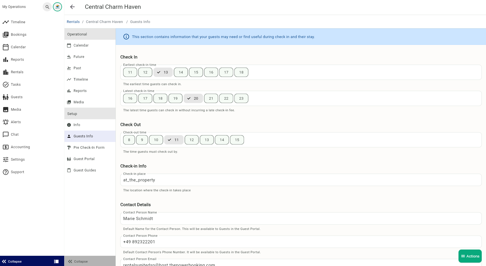Edit the Contact Person Phone field

301,242
